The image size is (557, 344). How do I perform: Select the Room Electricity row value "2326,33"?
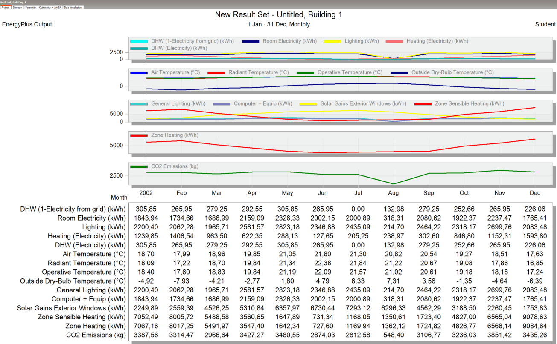point(287,218)
